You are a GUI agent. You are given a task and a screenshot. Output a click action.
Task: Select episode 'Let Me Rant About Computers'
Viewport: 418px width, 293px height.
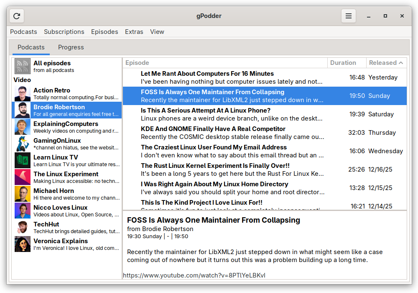tap(265, 77)
